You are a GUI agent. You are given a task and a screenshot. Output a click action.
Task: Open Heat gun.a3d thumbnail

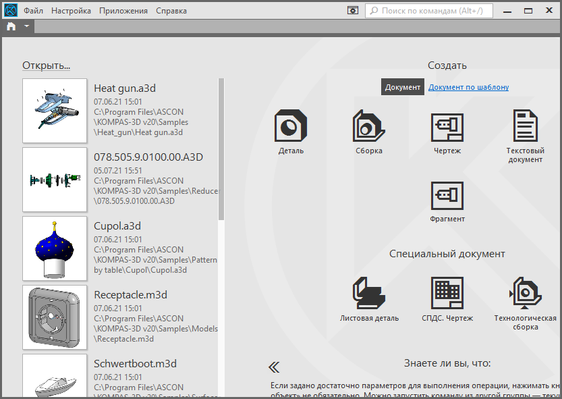pos(55,111)
